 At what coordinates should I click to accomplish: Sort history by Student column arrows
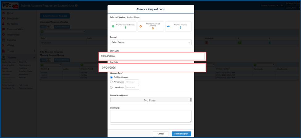click(x=48, y=69)
